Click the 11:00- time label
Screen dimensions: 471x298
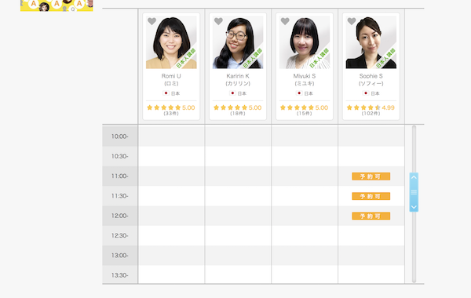click(120, 176)
